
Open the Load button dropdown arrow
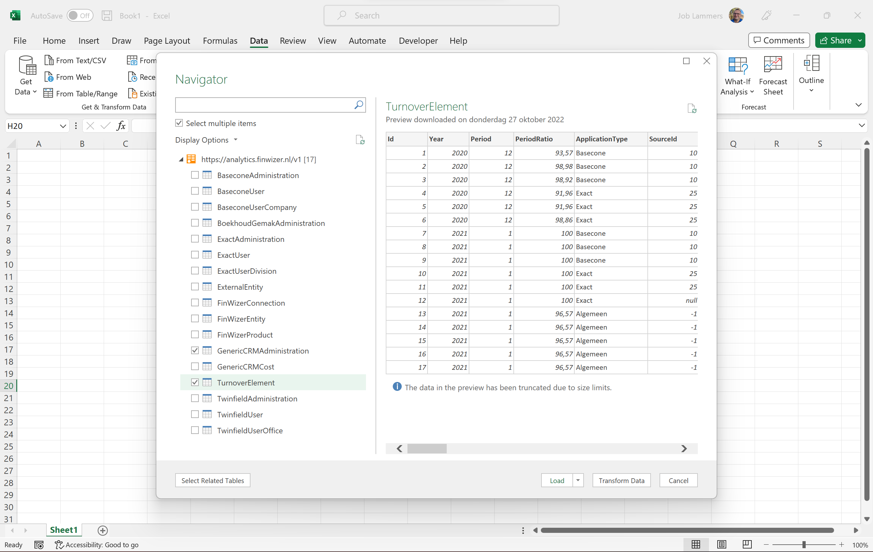[x=578, y=480]
